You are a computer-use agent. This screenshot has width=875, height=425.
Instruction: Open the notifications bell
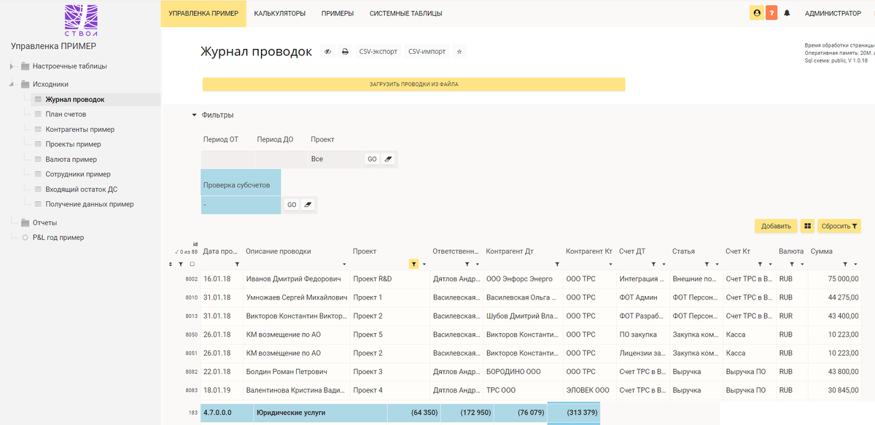787,13
